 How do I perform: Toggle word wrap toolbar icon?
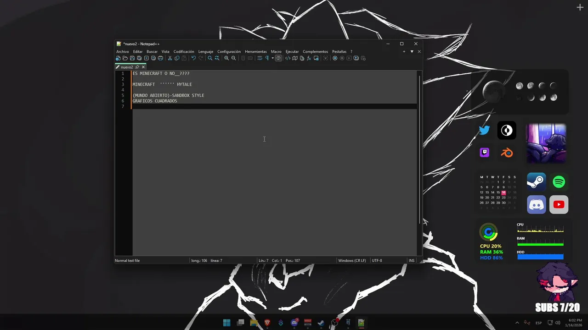click(x=260, y=58)
